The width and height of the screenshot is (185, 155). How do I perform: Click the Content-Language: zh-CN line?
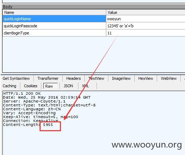pyautogui.click(x=32, y=109)
